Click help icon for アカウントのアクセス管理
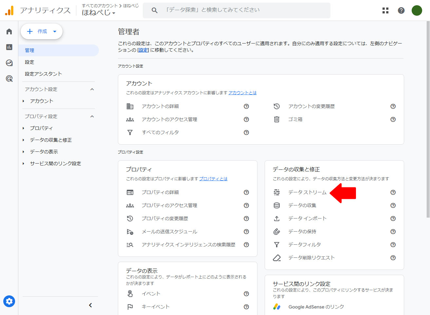 coord(246,119)
